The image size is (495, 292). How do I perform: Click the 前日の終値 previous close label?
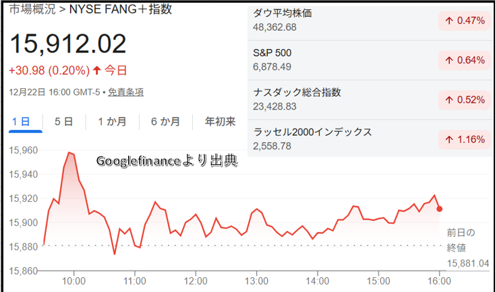(461, 240)
